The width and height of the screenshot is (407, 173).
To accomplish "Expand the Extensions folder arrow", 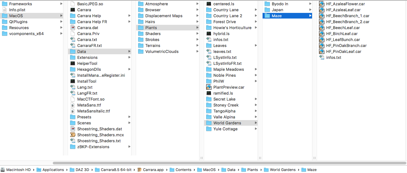I will (129, 58).
